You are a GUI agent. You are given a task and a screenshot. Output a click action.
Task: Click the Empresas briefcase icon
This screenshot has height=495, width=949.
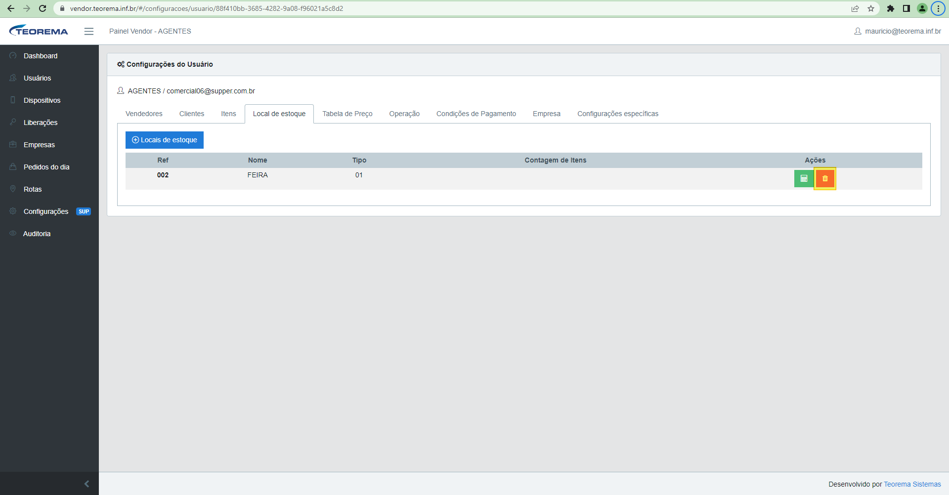click(13, 144)
